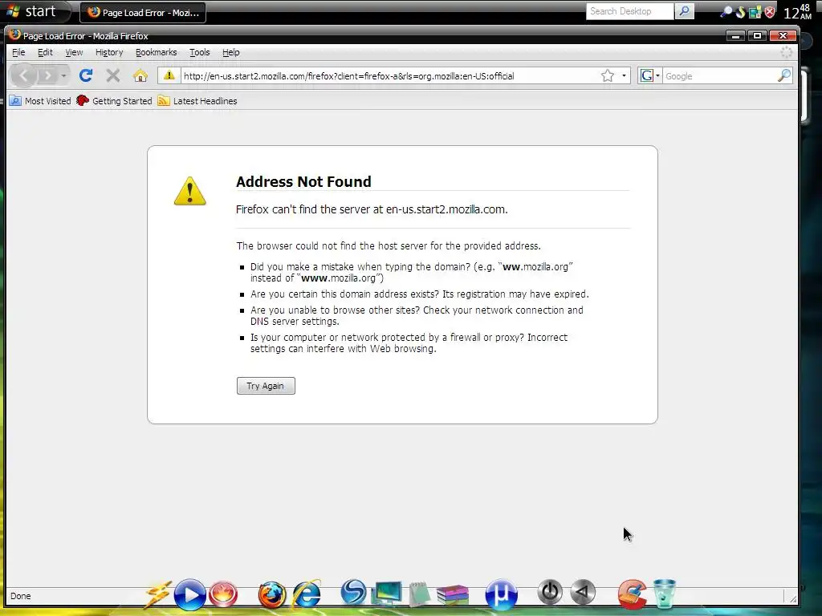
Task: Launch the lightning bolt dock icon
Action: pyautogui.click(x=158, y=595)
